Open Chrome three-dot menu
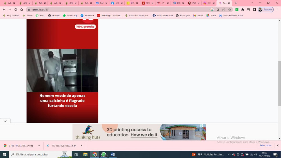281x158 pixels. (277, 10)
